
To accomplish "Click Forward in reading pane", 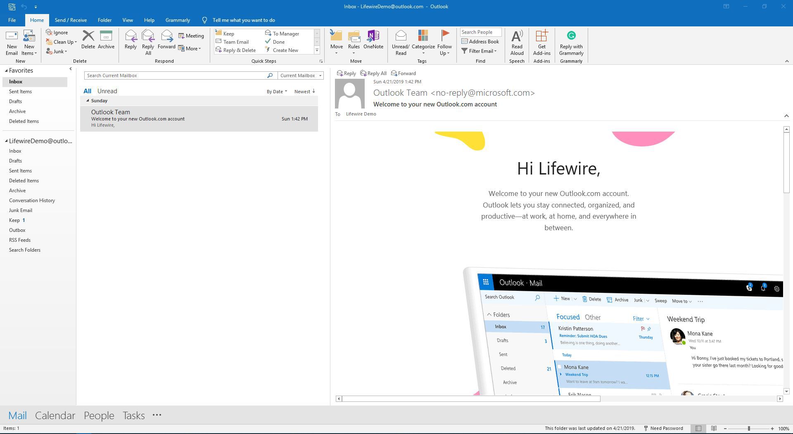I will pyautogui.click(x=403, y=73).
